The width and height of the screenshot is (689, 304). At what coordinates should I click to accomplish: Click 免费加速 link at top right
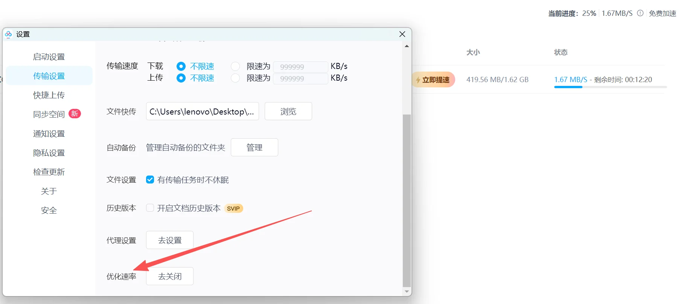click(663, 13)
